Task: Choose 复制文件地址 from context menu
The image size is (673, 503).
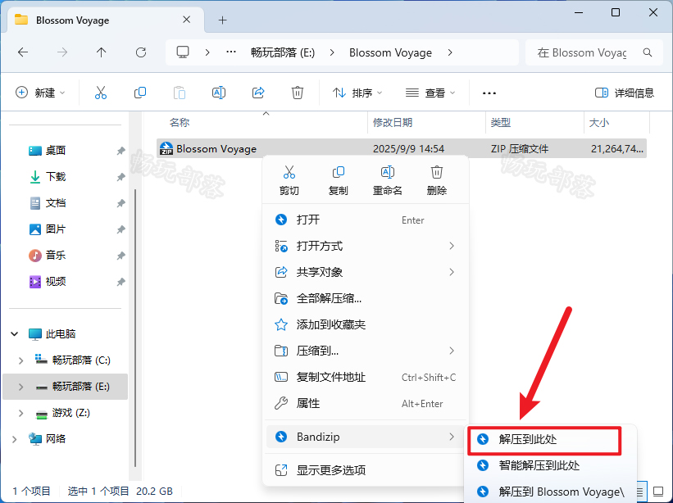Action: click(x=366, y=377)
